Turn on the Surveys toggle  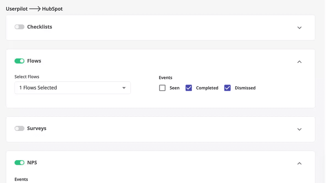coord(19,129)
